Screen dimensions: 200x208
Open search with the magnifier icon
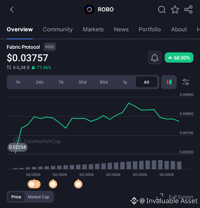(x=162, y=9)
